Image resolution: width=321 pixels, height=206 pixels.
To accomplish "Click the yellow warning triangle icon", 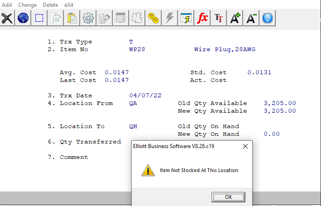I will 148,170.
